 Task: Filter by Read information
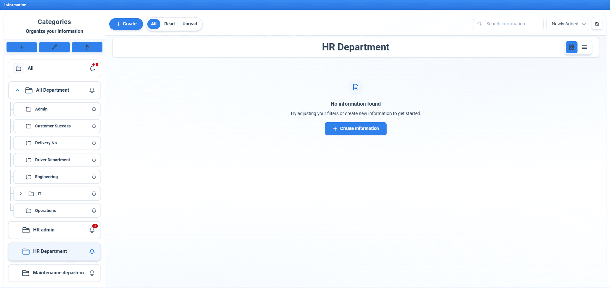pos(169,24)
